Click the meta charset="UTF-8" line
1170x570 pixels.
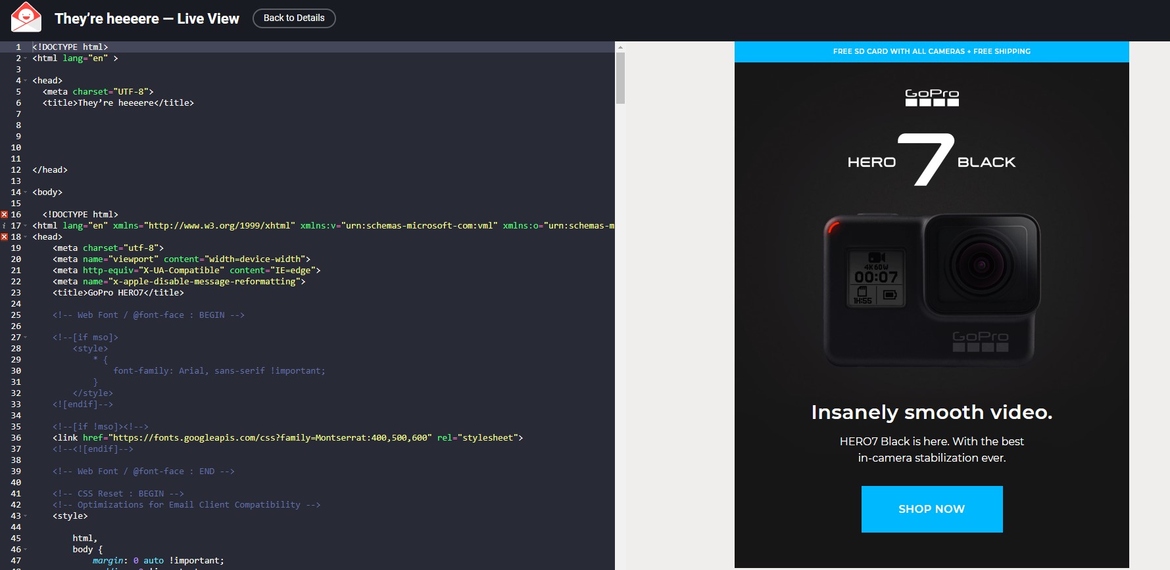point(98,92)
